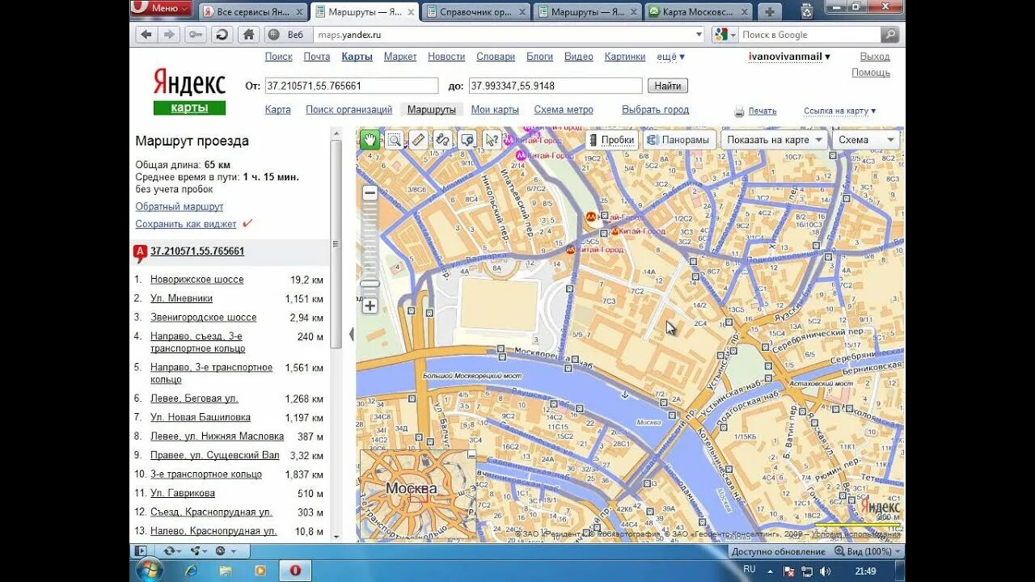Open the ещё more services dropdown
1035x582 pixels.
click(670, 57)
